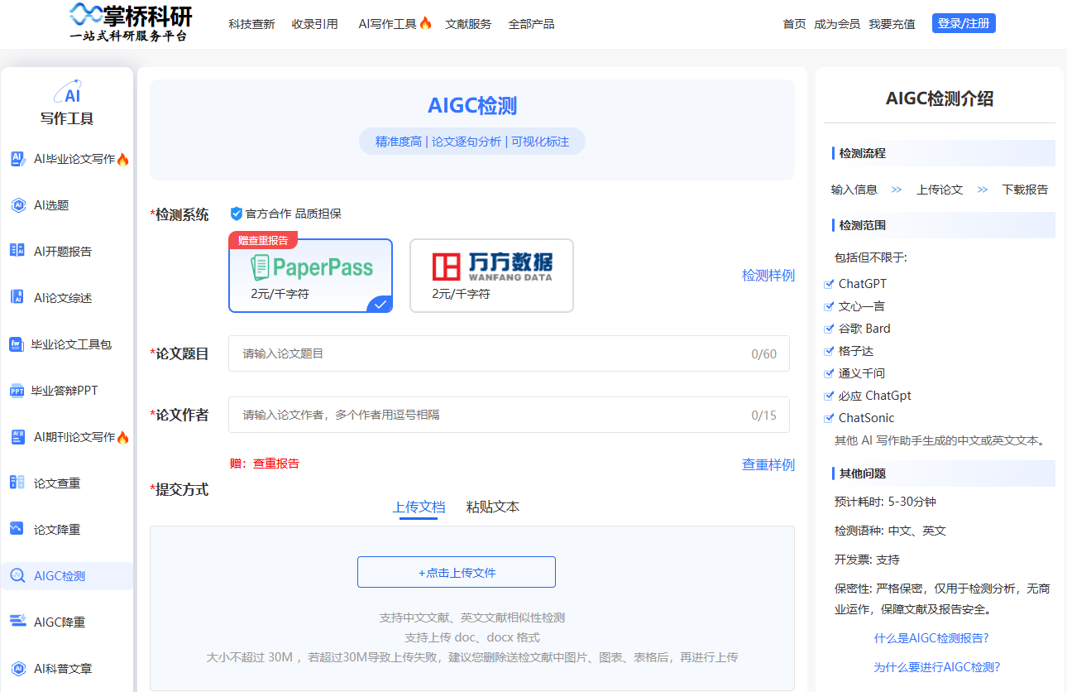Click the flame icon beside AI写作工具

pos(425,23)
